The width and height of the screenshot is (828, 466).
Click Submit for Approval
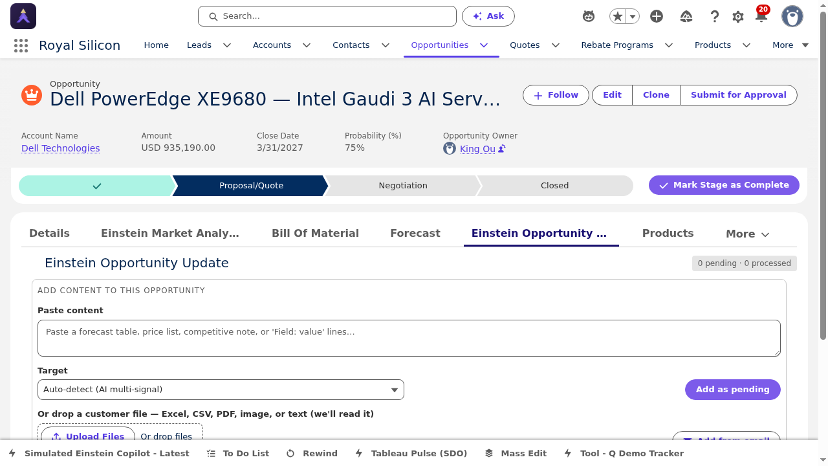(739, 95)
